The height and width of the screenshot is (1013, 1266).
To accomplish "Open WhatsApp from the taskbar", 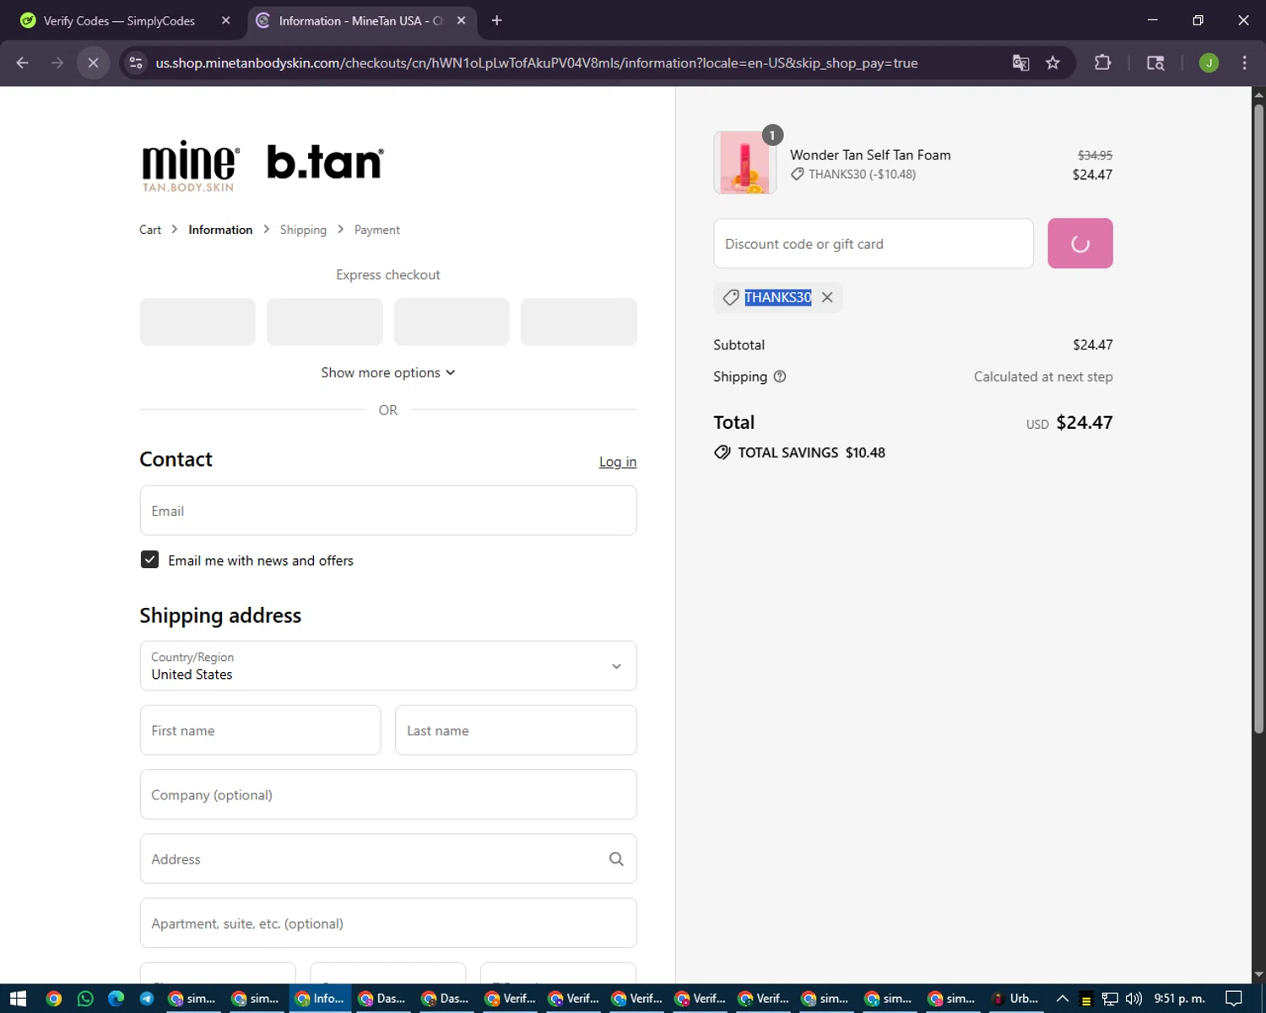I will point(85,999).
